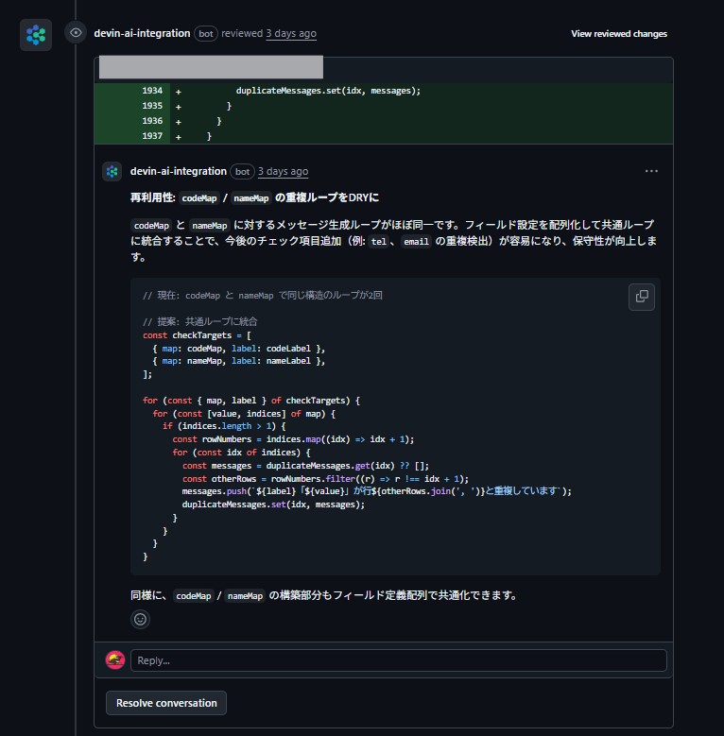Copy the code block contents
724x736 pixels.
coord(642,297)
